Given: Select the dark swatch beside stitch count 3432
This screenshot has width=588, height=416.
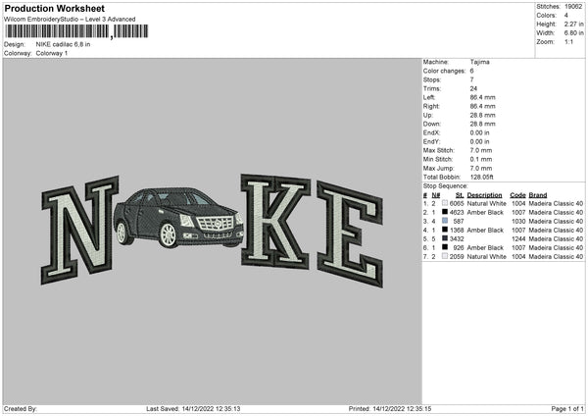Looking at the screenshot, I should click(x=444, y=238).
